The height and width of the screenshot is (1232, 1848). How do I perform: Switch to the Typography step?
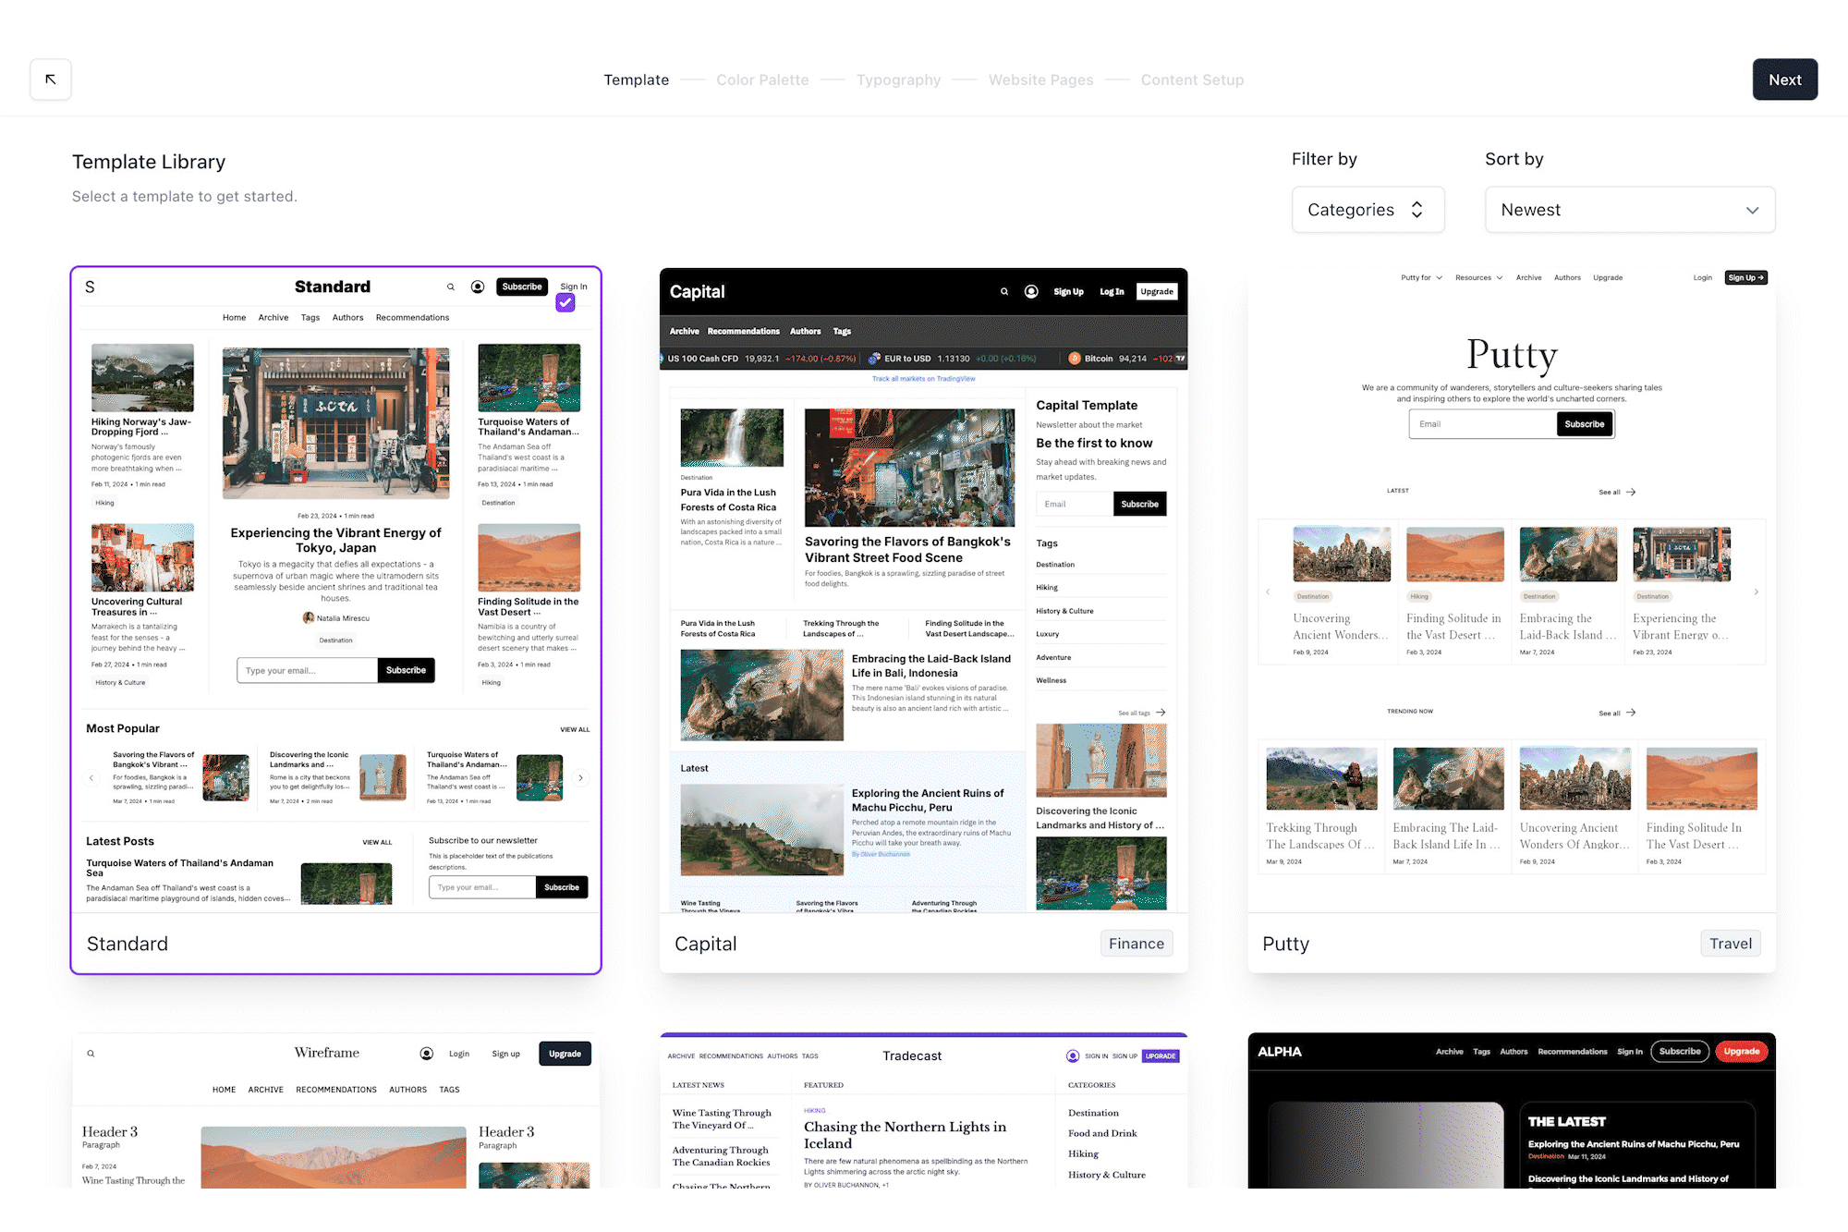[x=898, y=80]
